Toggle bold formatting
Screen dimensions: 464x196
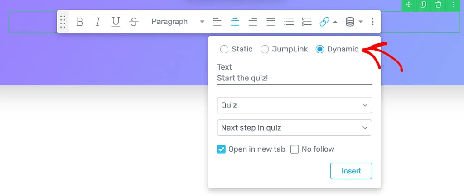click(80, 22)
